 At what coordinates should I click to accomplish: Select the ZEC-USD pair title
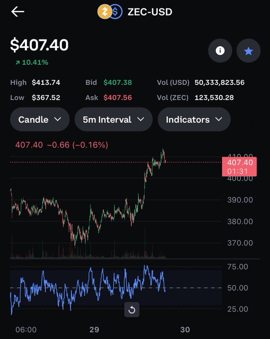coord(150,12)
